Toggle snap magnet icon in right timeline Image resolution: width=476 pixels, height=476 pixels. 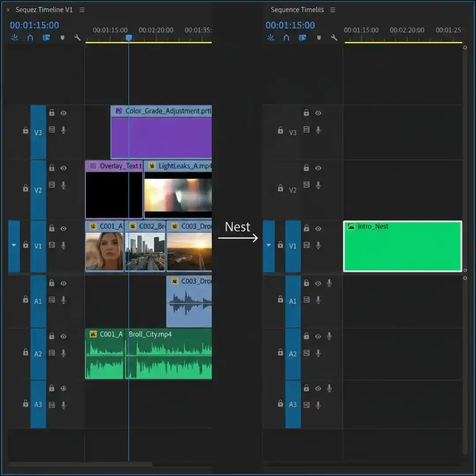click(x=286, y=37)
